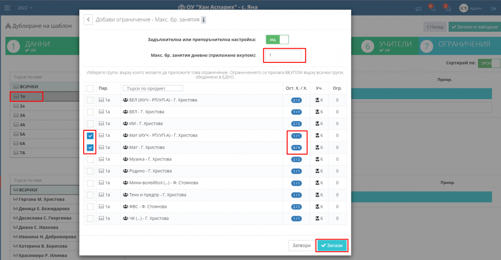Open the 2022 year dropdown

point(25,8)
